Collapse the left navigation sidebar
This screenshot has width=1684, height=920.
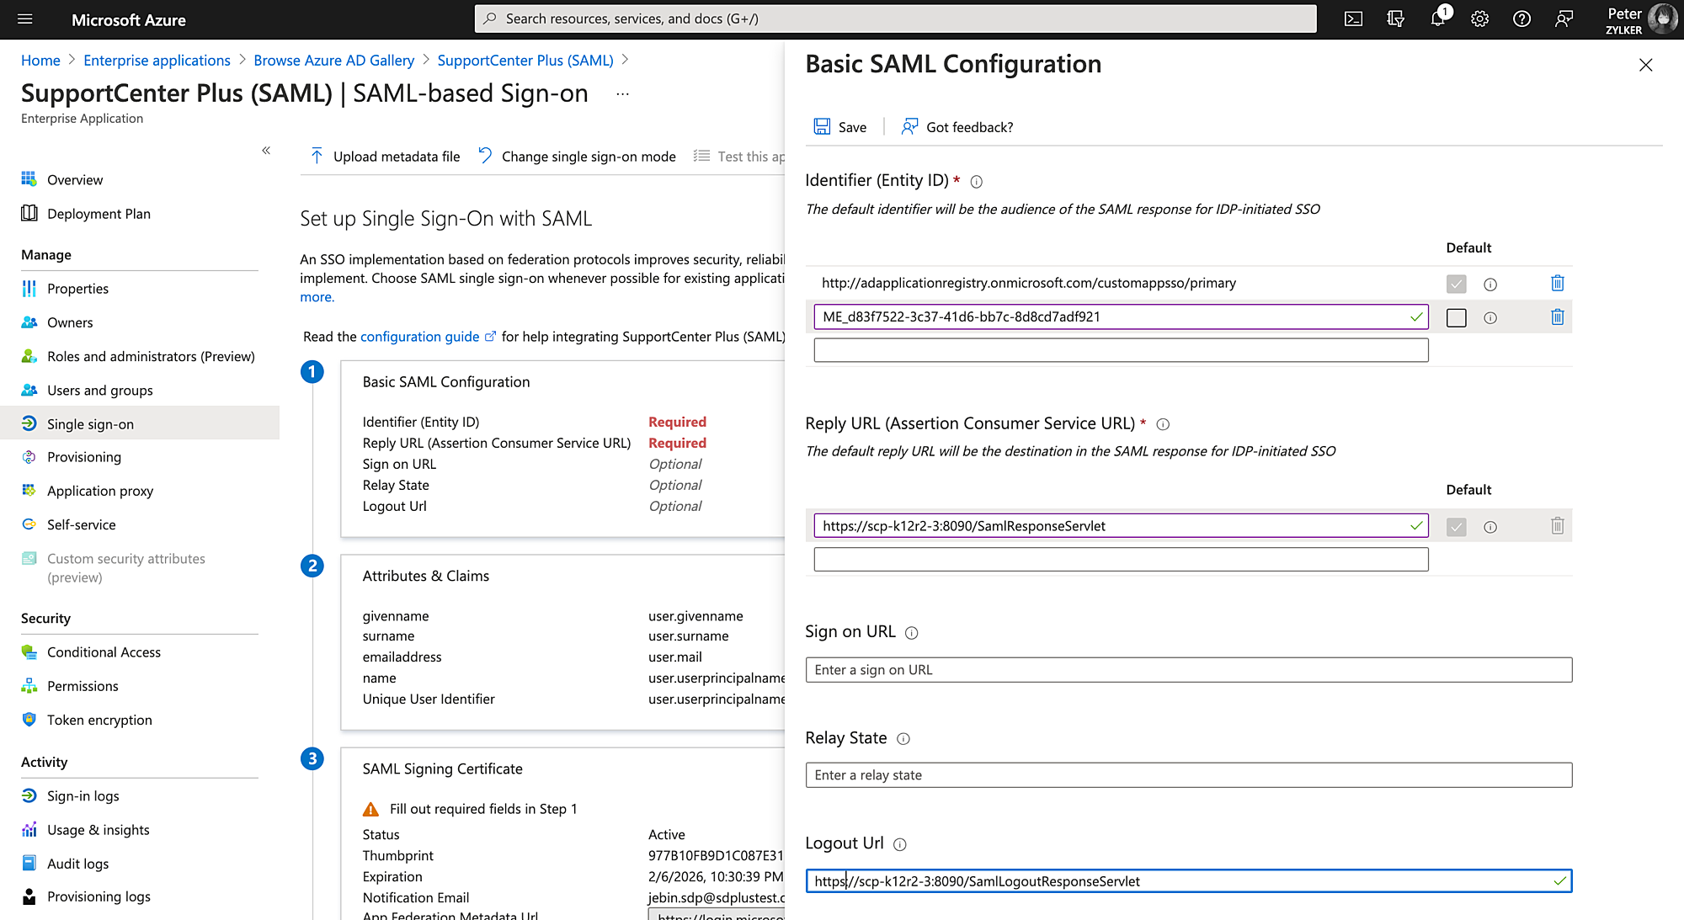[x=266, y=150]
